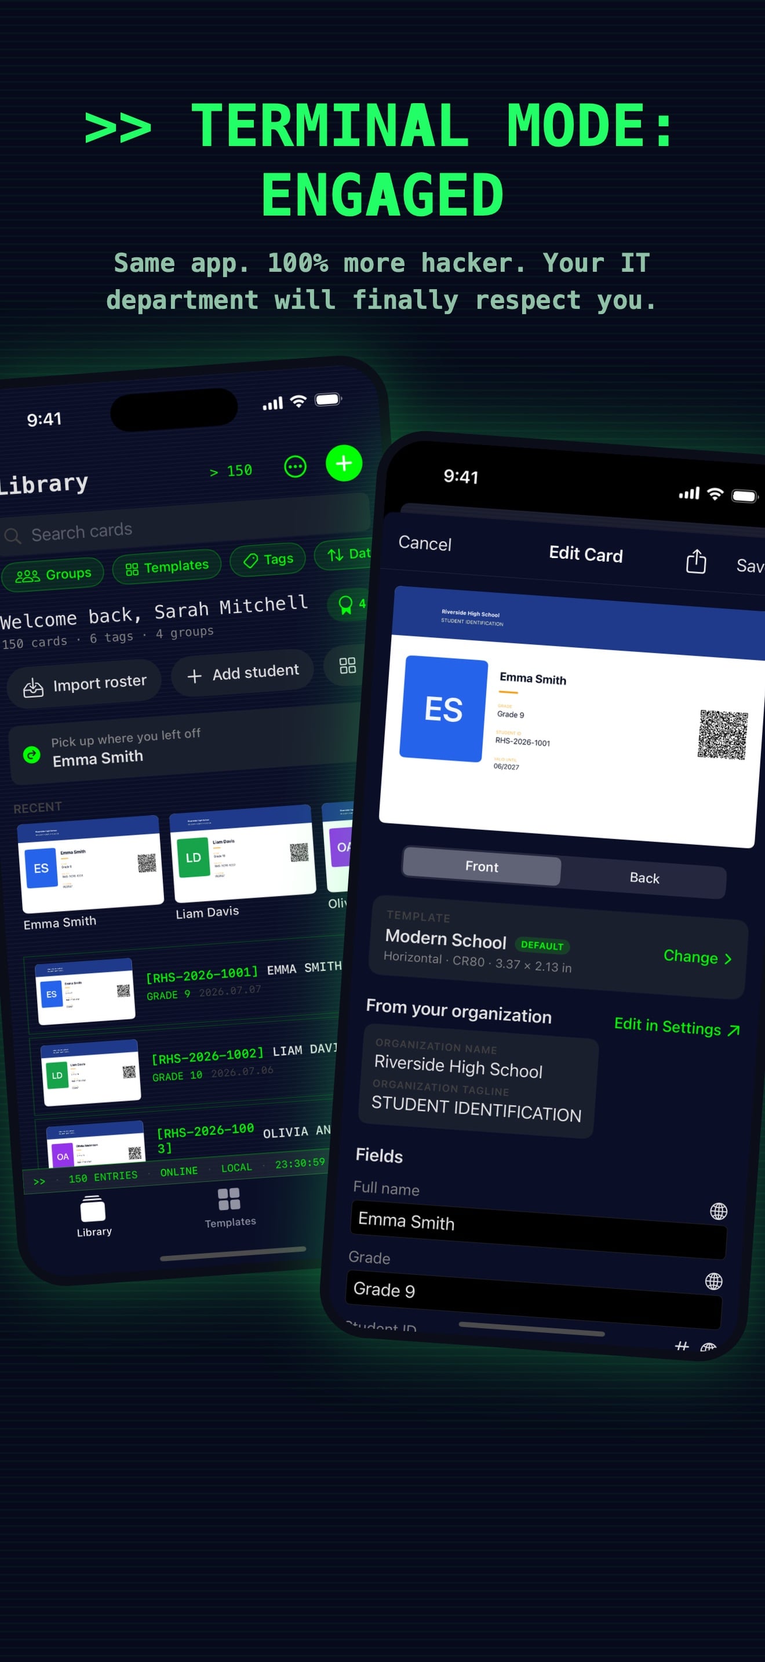Tap the Riverside High School organization name

[x=458, y=1066]
